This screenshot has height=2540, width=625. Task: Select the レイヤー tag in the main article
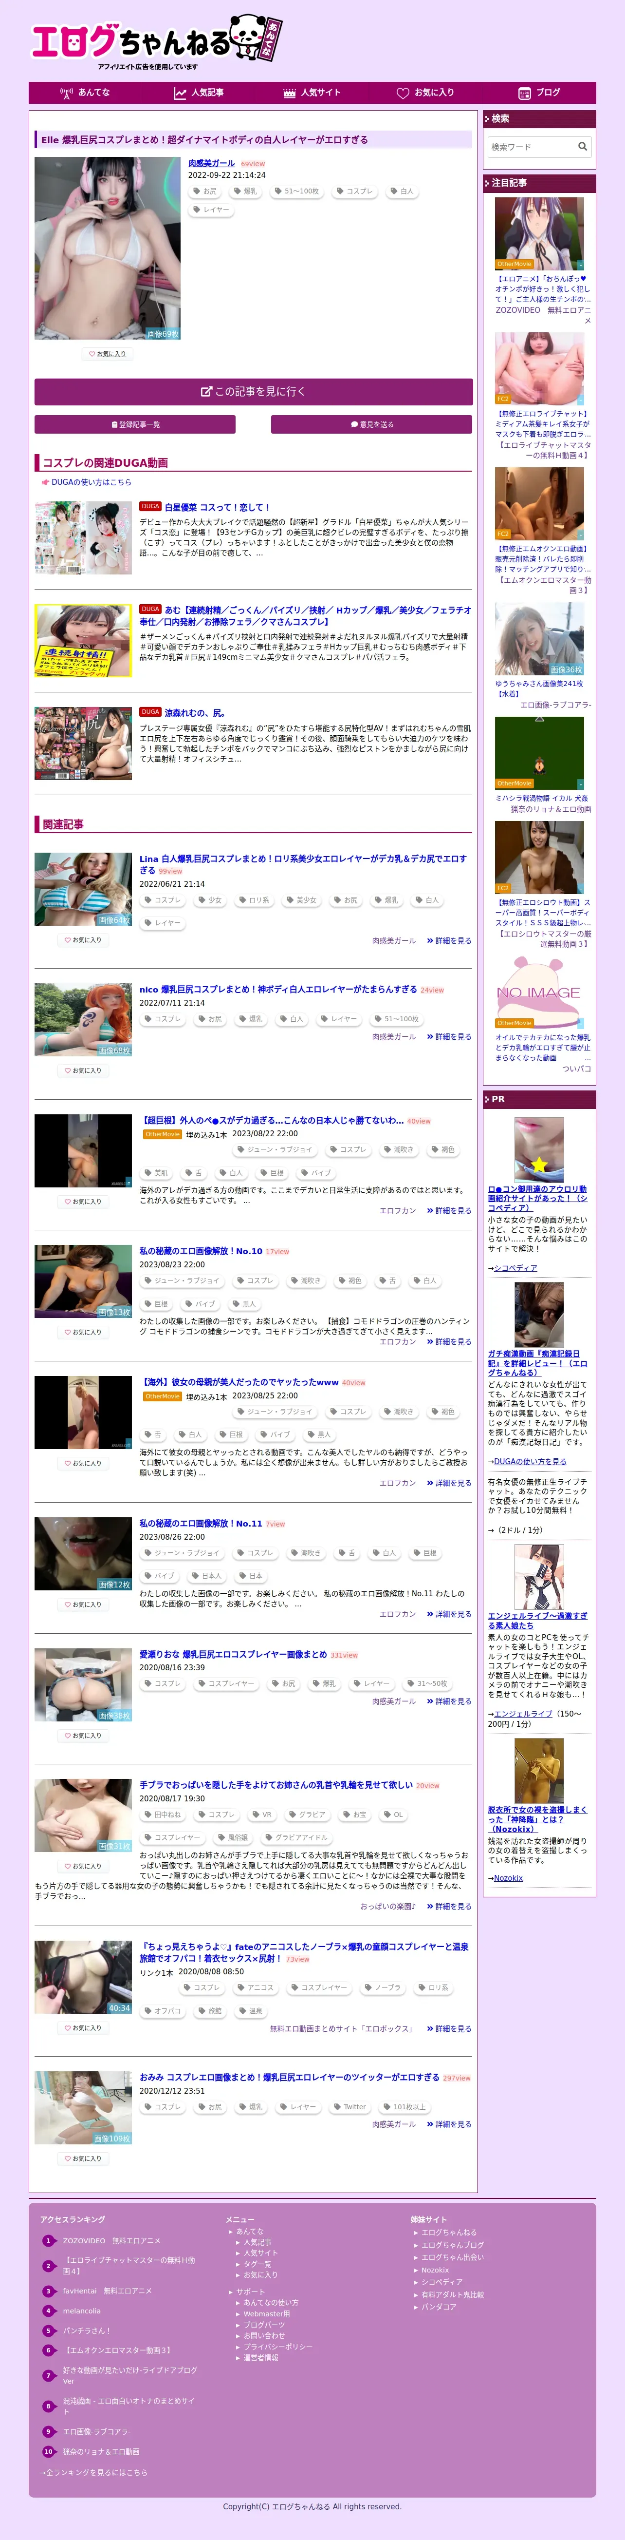point(211,210)
